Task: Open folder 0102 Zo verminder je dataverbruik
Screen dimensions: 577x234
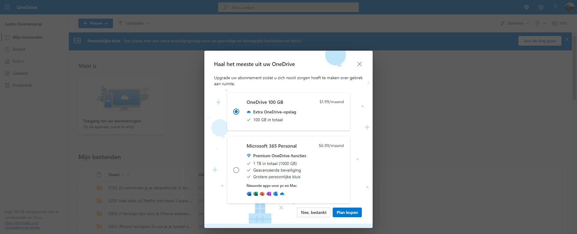Action: pos(150,188)
